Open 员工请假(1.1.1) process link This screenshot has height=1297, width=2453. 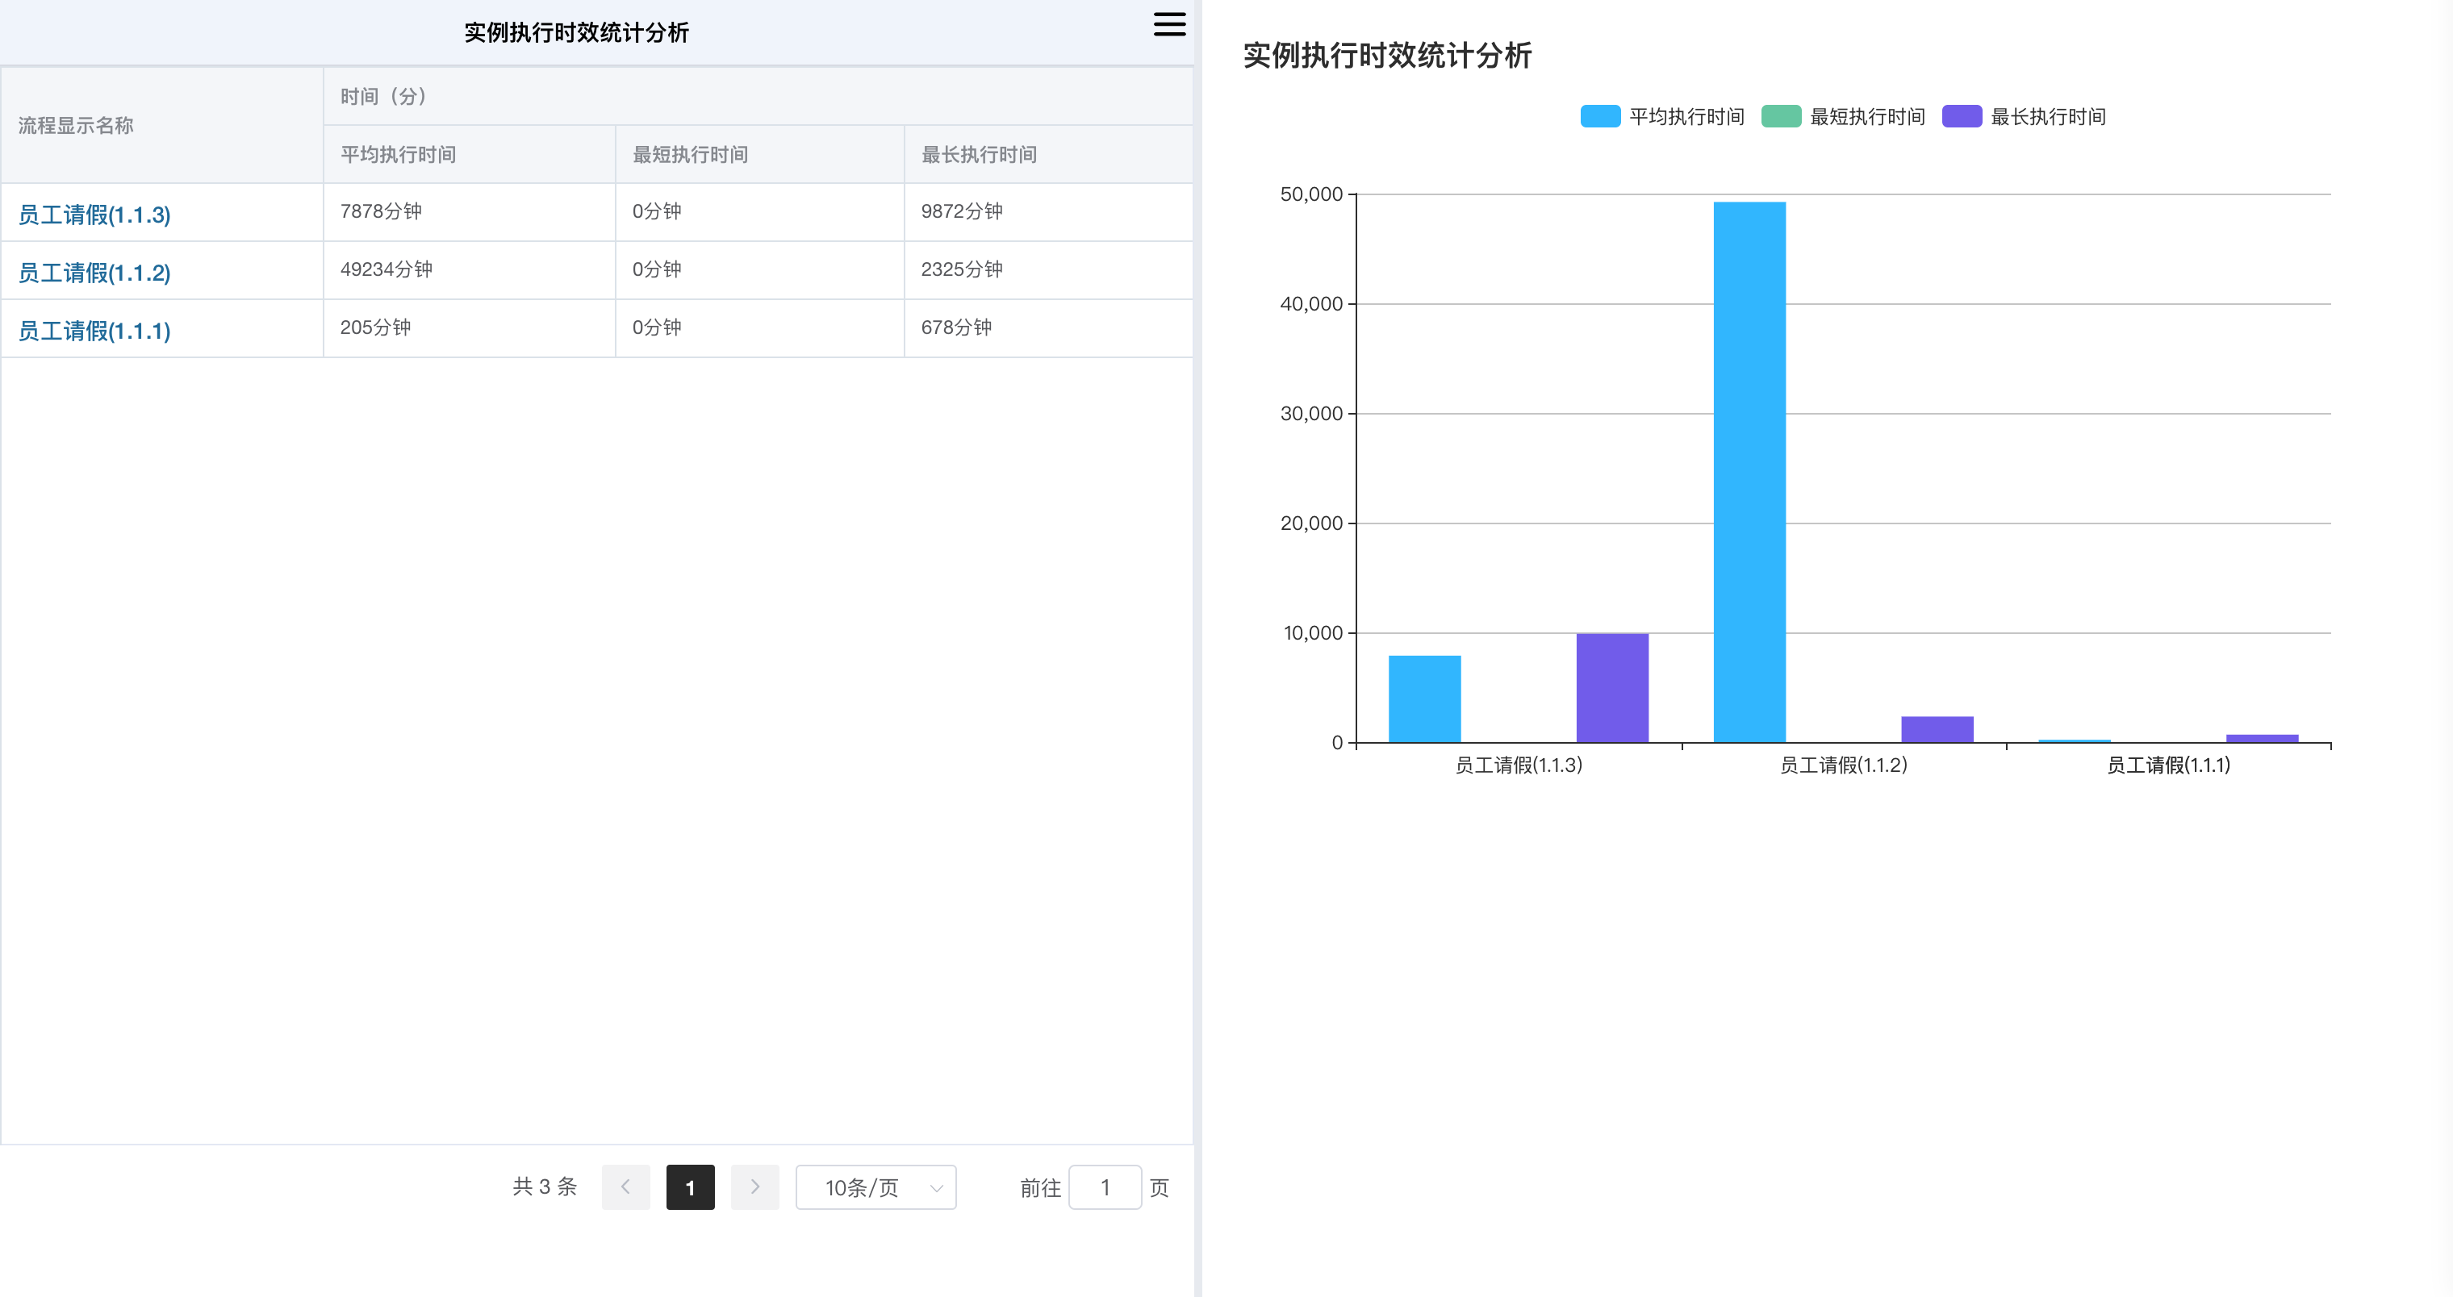coord(94,332)
